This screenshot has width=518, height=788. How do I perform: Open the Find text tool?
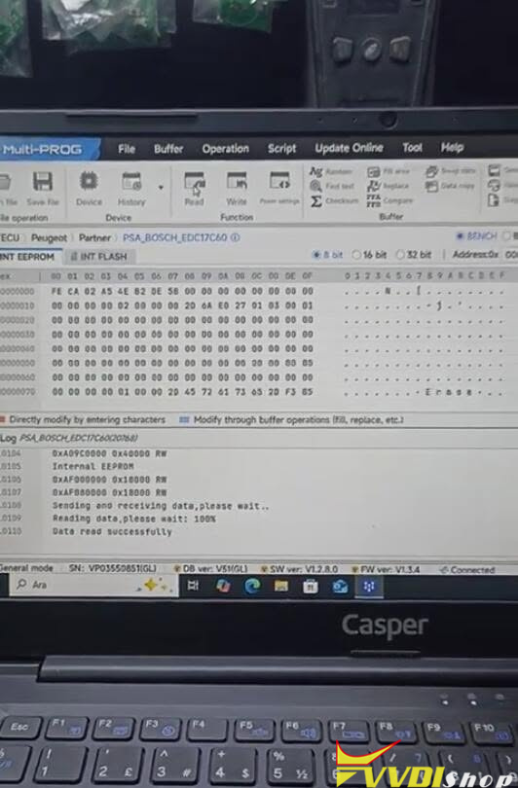point(332,186)
